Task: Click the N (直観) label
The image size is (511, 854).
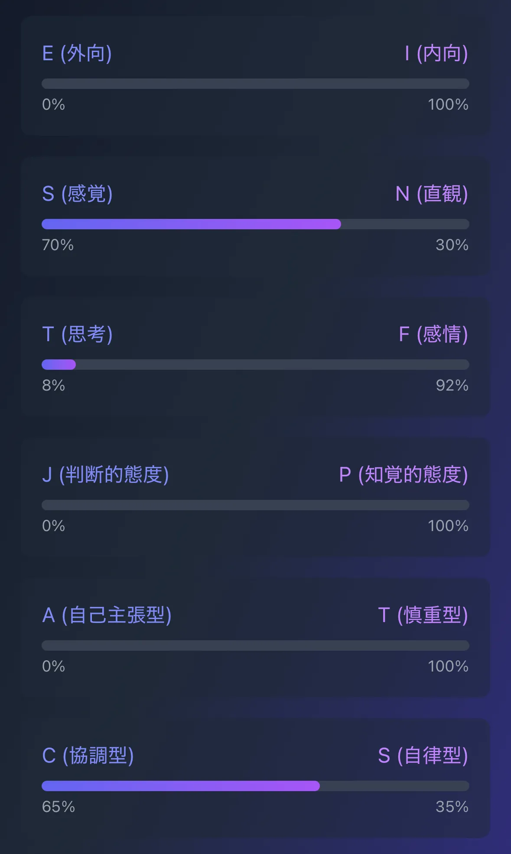Action: (x=432, y=194)
